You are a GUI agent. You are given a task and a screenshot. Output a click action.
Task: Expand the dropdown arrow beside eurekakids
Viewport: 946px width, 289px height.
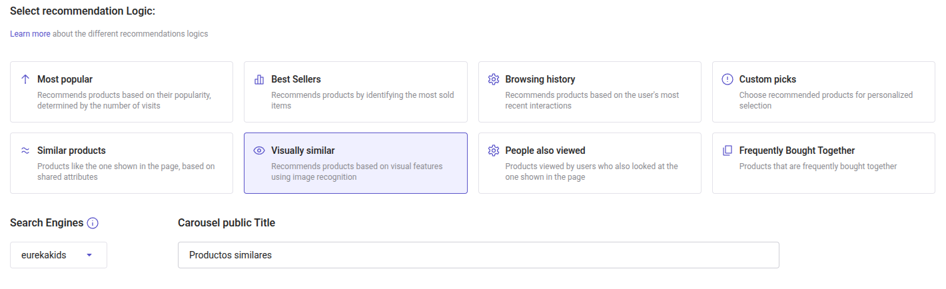(x=89, y=255)
